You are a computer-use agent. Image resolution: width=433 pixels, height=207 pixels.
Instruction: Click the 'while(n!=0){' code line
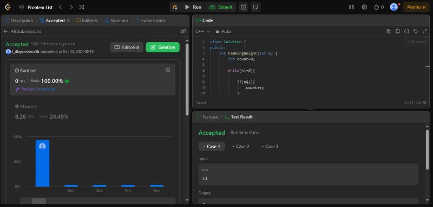pyautogui.click(x=241, y=71)
